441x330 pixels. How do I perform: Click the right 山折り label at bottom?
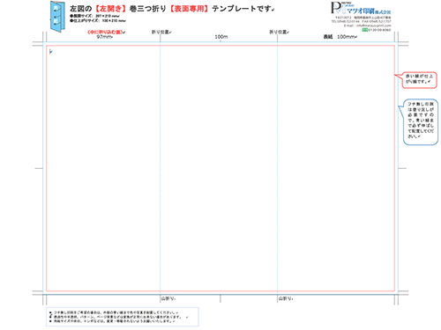coord(286,298)
